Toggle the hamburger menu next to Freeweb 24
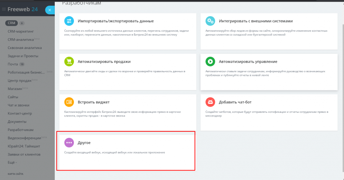 click(4, 9)
